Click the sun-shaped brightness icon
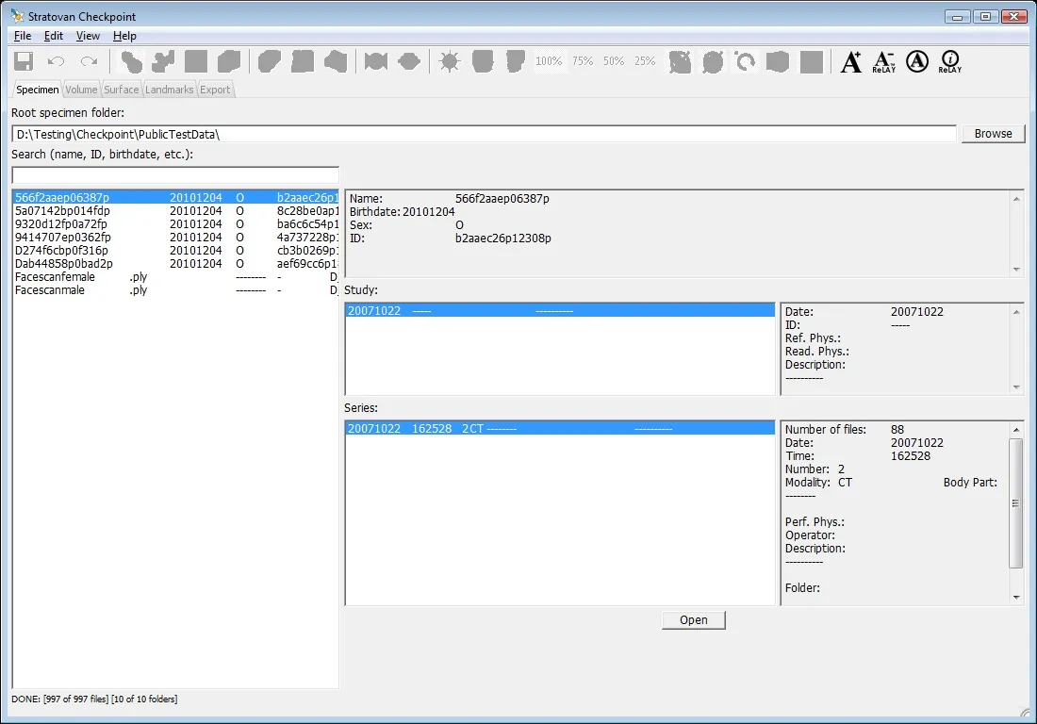This screenshot has height=724, width=1037. tap(450, 62)
